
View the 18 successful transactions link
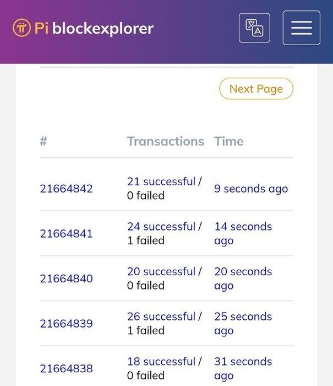click(161, 362)
